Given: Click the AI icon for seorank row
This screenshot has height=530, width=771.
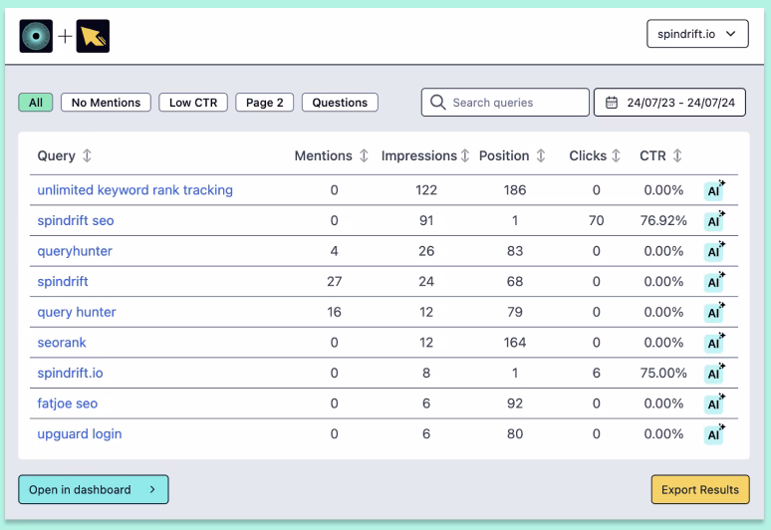Looking at the screenshot, I should (713, 343).
